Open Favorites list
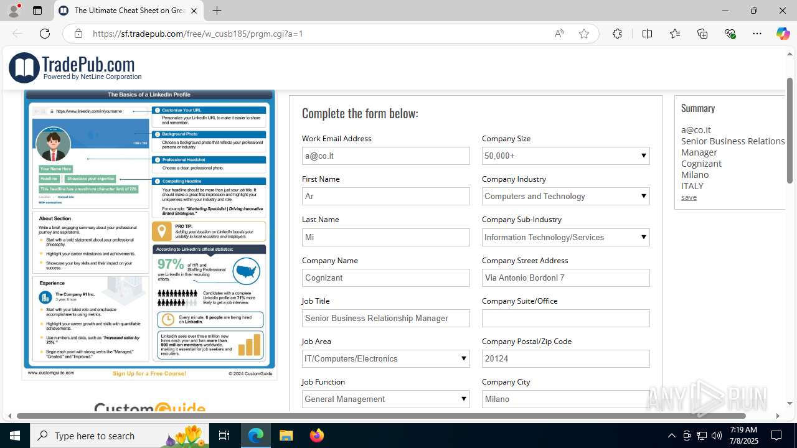Screen dimensions: 797x448 675,34
